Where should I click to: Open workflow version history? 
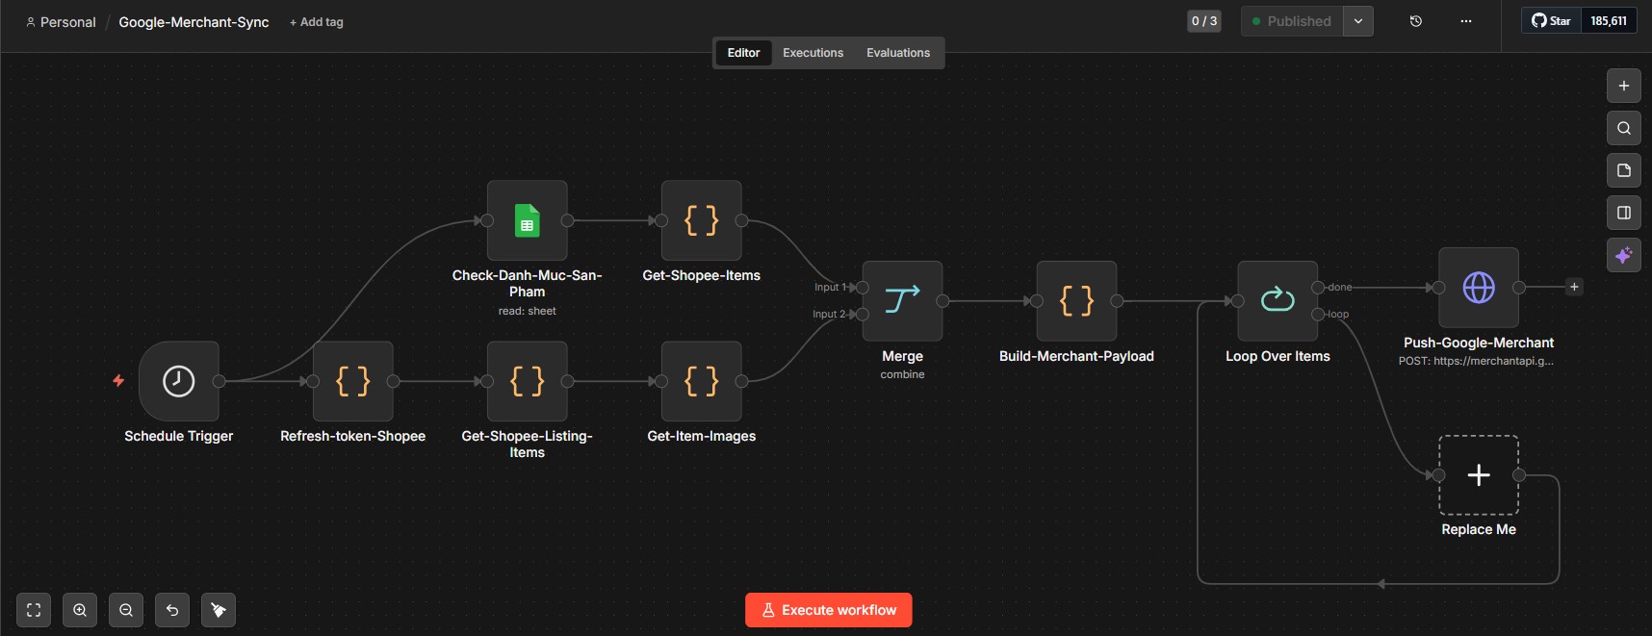click(1416, 21)
